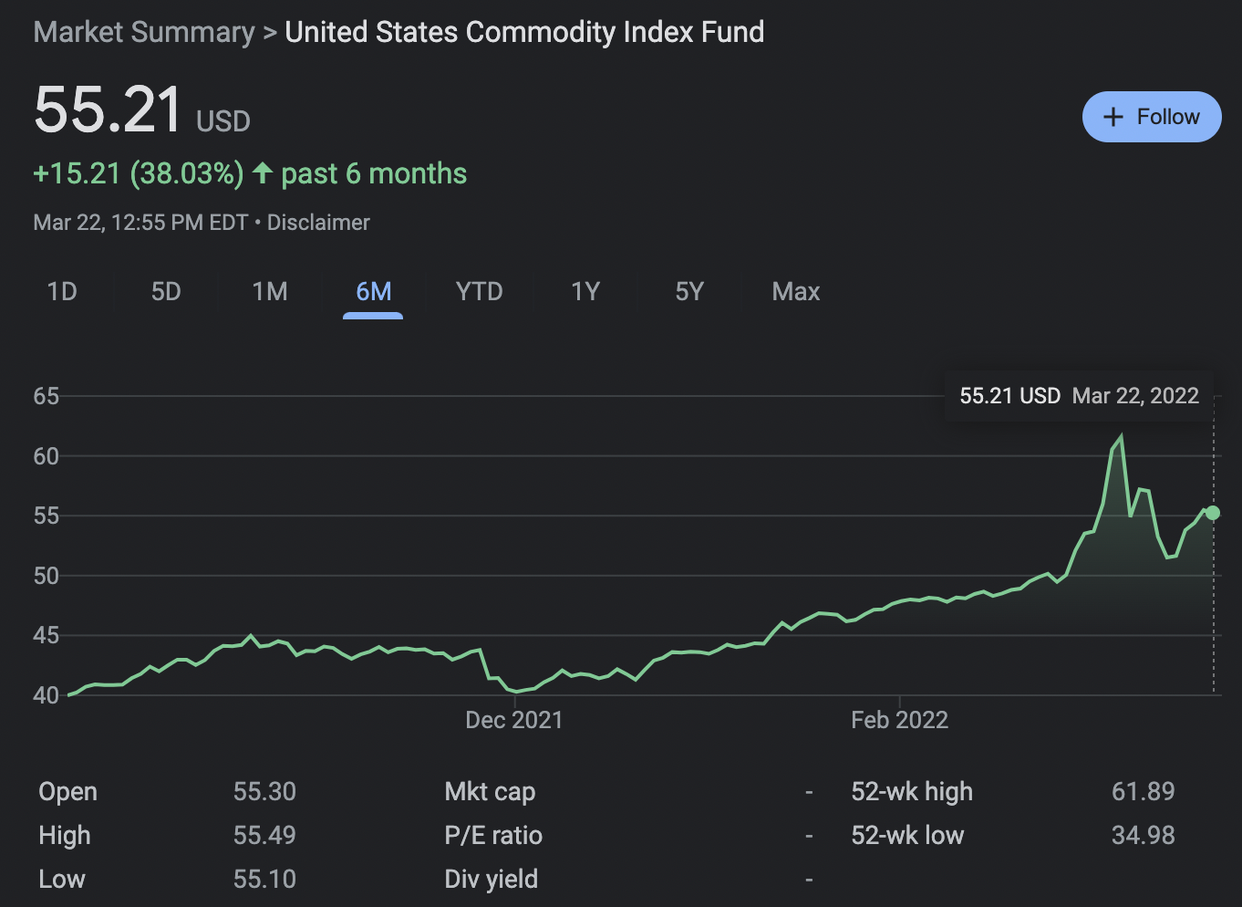Click the 52-wk high value 61.89

[1144, 791]
